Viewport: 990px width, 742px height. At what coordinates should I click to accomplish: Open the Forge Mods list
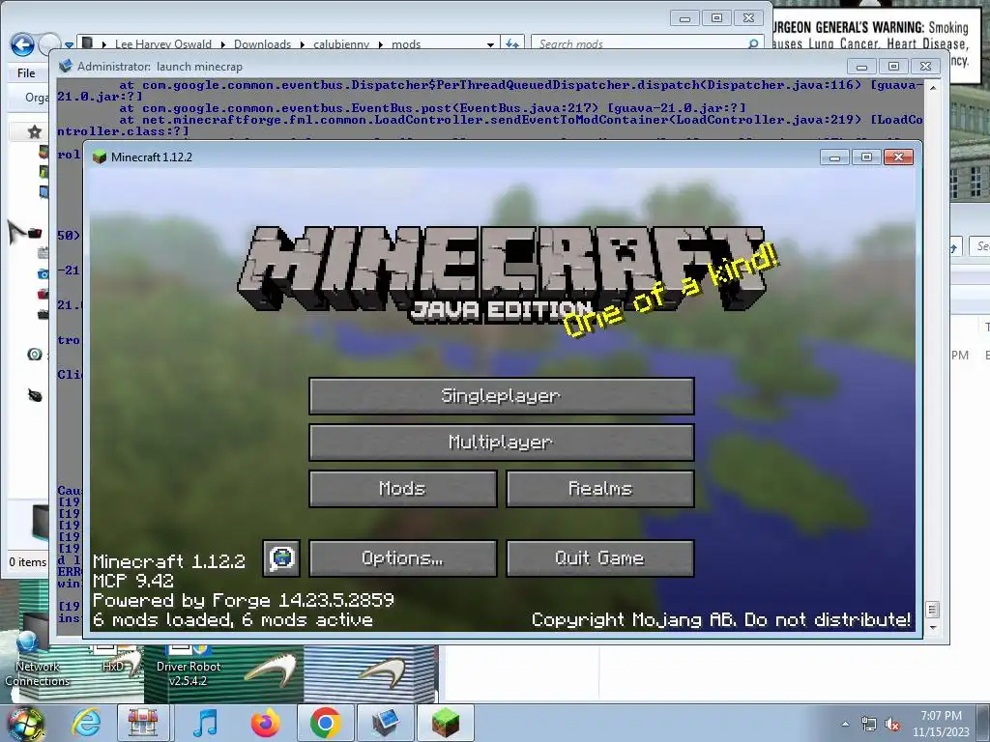[x=403, y=489]
